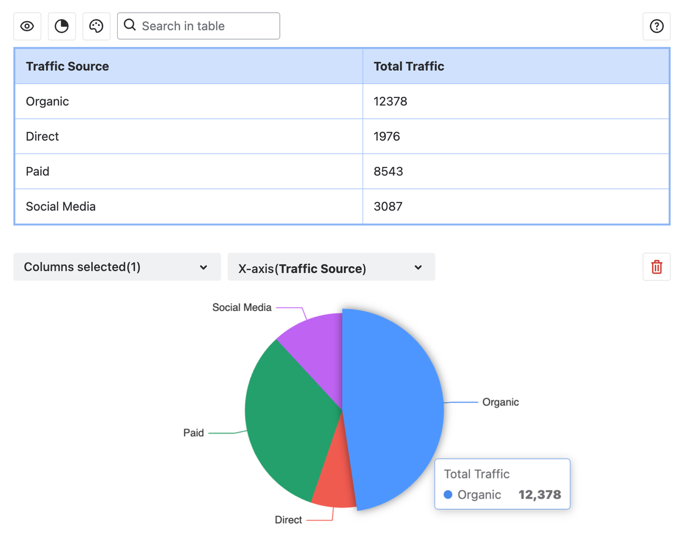Select the 8543 value cell

pyautogui.click(x=516, y=171)
